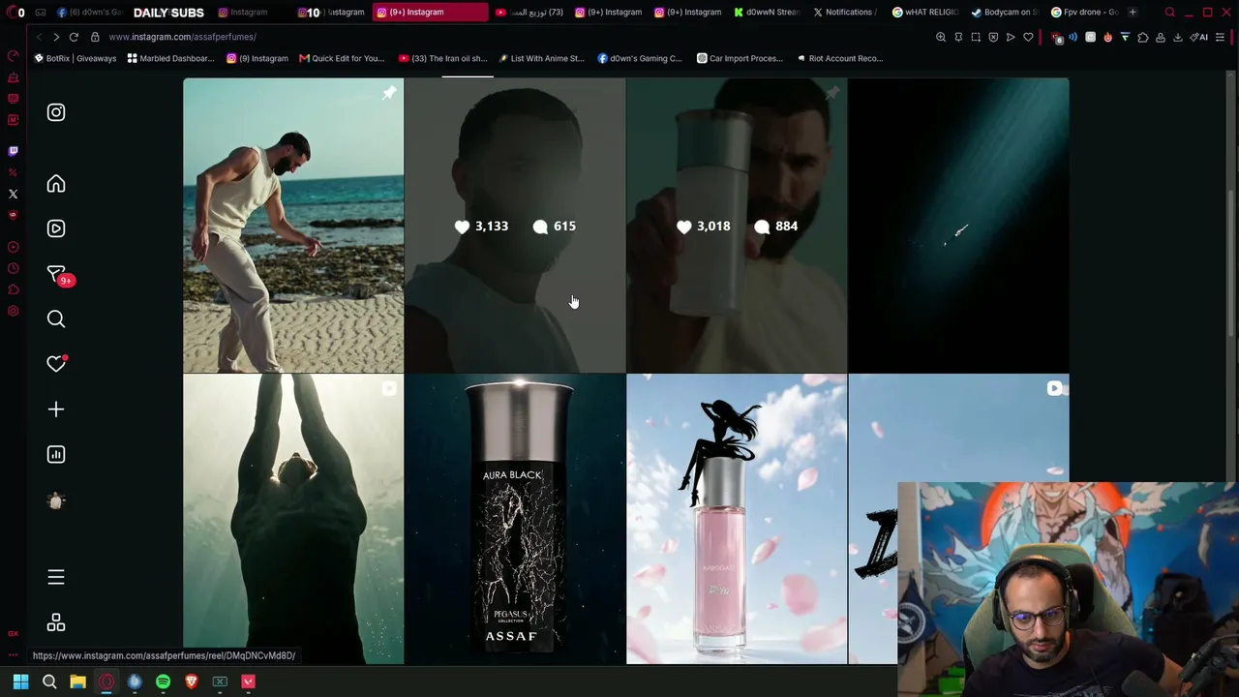
Task: Take a snapshot with the capture icon
Action: (976, 37)
